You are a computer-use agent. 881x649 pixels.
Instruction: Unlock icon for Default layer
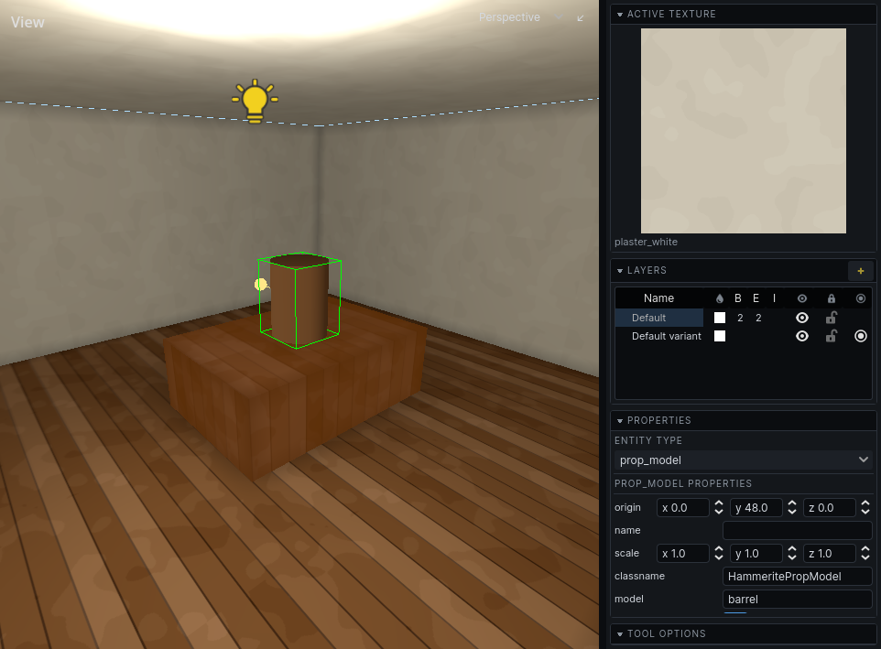[831, 318]
